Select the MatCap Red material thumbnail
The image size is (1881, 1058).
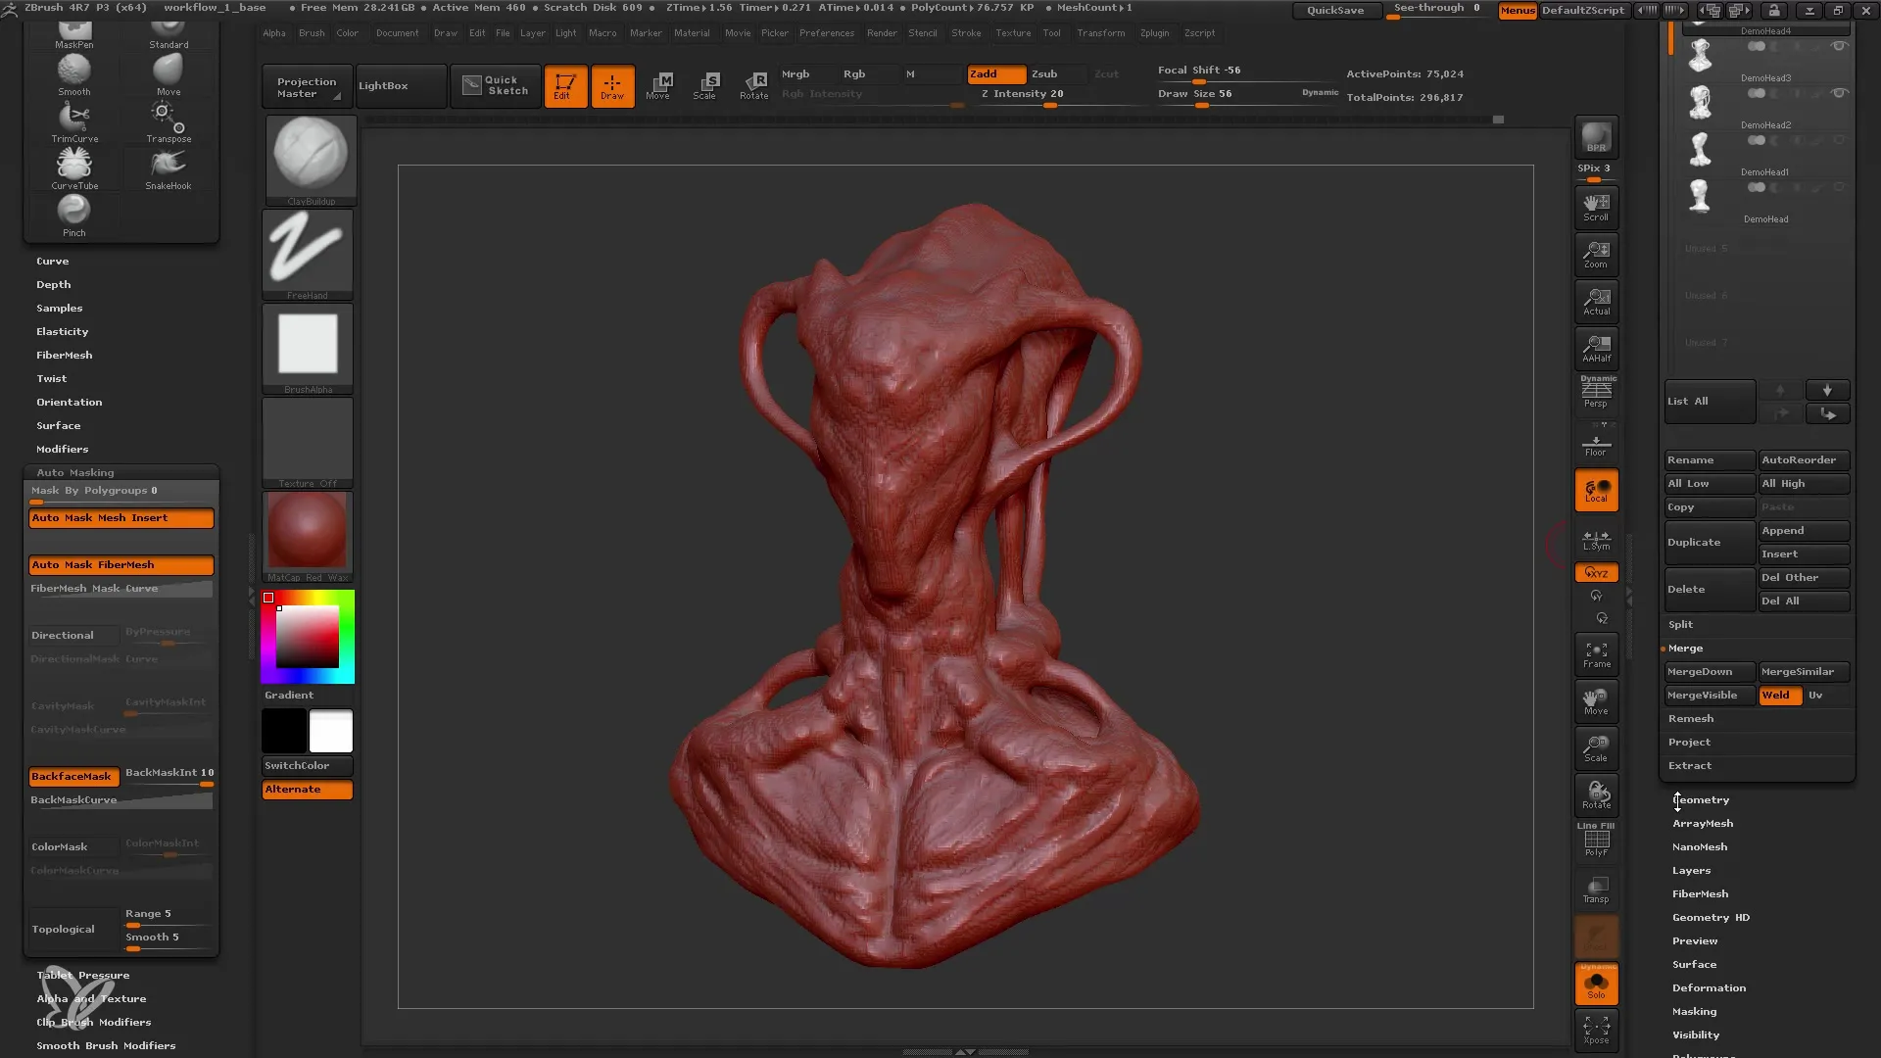tap(307, 534)
